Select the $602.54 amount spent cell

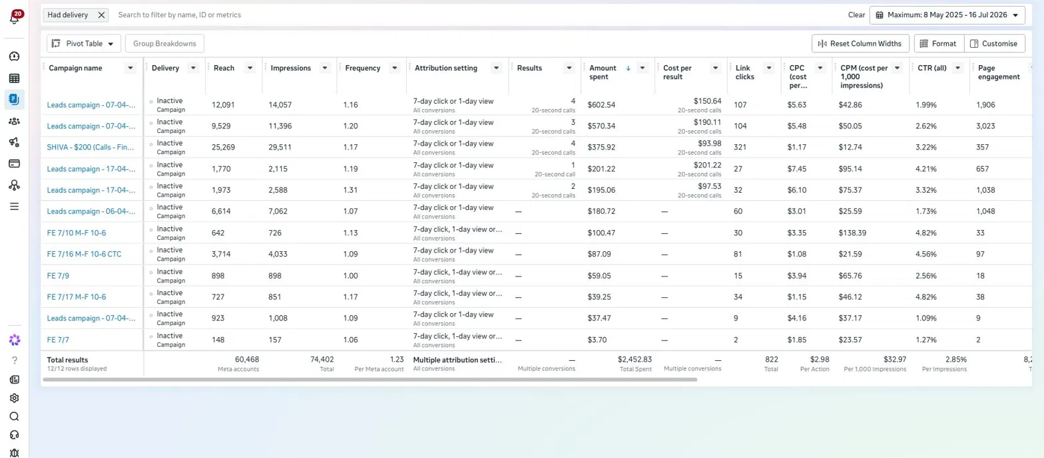point(601,104)
